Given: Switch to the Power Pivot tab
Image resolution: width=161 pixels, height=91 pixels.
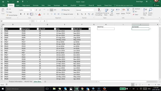Looking at the screenshot, I should pyautogui.click(x=108, y=5).
